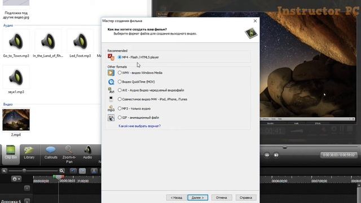This screenshot has width=361, height=203.
Task: Click the MP4 Flash format icon
Action: point(111,57)
